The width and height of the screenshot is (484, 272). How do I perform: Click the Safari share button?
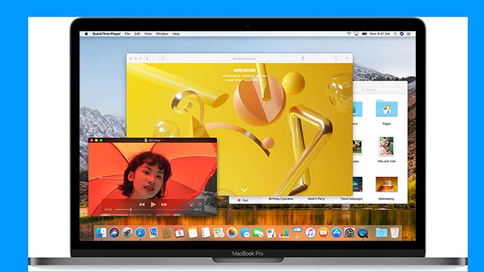coord(336,58)
